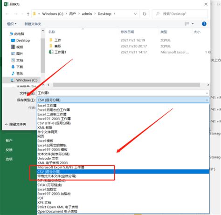The image size is (221, 215).
Task: Open 选项 in Excel backstage sidebar
Action: 9,159
